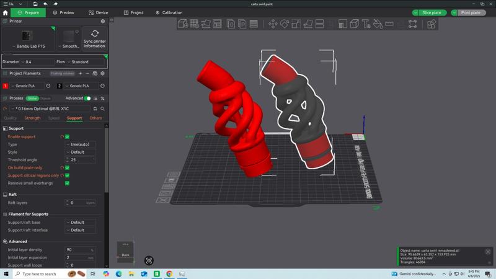Click the Variable layer height icon
The height and width of the screenshot is (279, 496).
(x=254, y=24)
